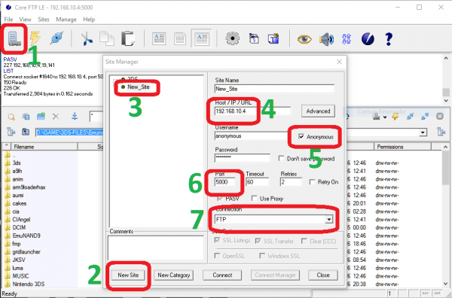Click the remote panel gray circle X icon
The height and width of the screenshot is (298, 452).
coord(440,117)
